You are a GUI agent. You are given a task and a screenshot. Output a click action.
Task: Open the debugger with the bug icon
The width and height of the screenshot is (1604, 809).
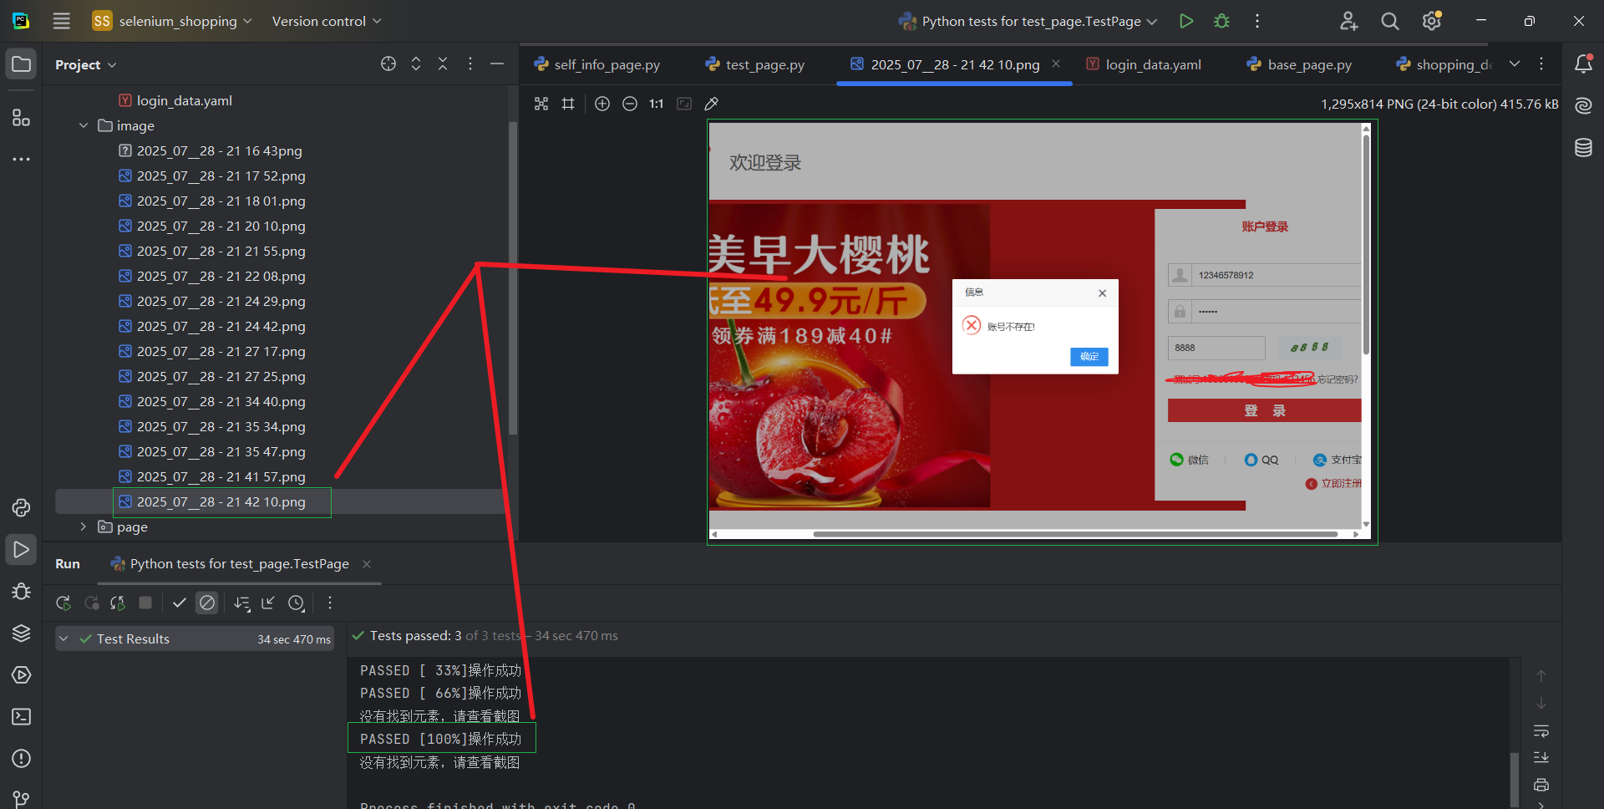[1221, 21]
